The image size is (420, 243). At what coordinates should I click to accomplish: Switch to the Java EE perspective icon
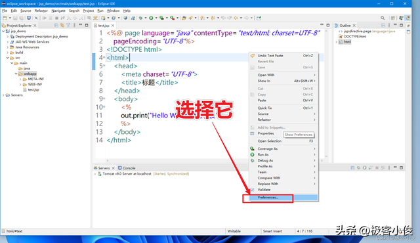(x=408, y=18)
